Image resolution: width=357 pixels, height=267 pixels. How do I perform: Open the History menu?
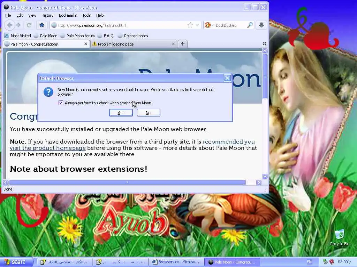coord(47,15)
